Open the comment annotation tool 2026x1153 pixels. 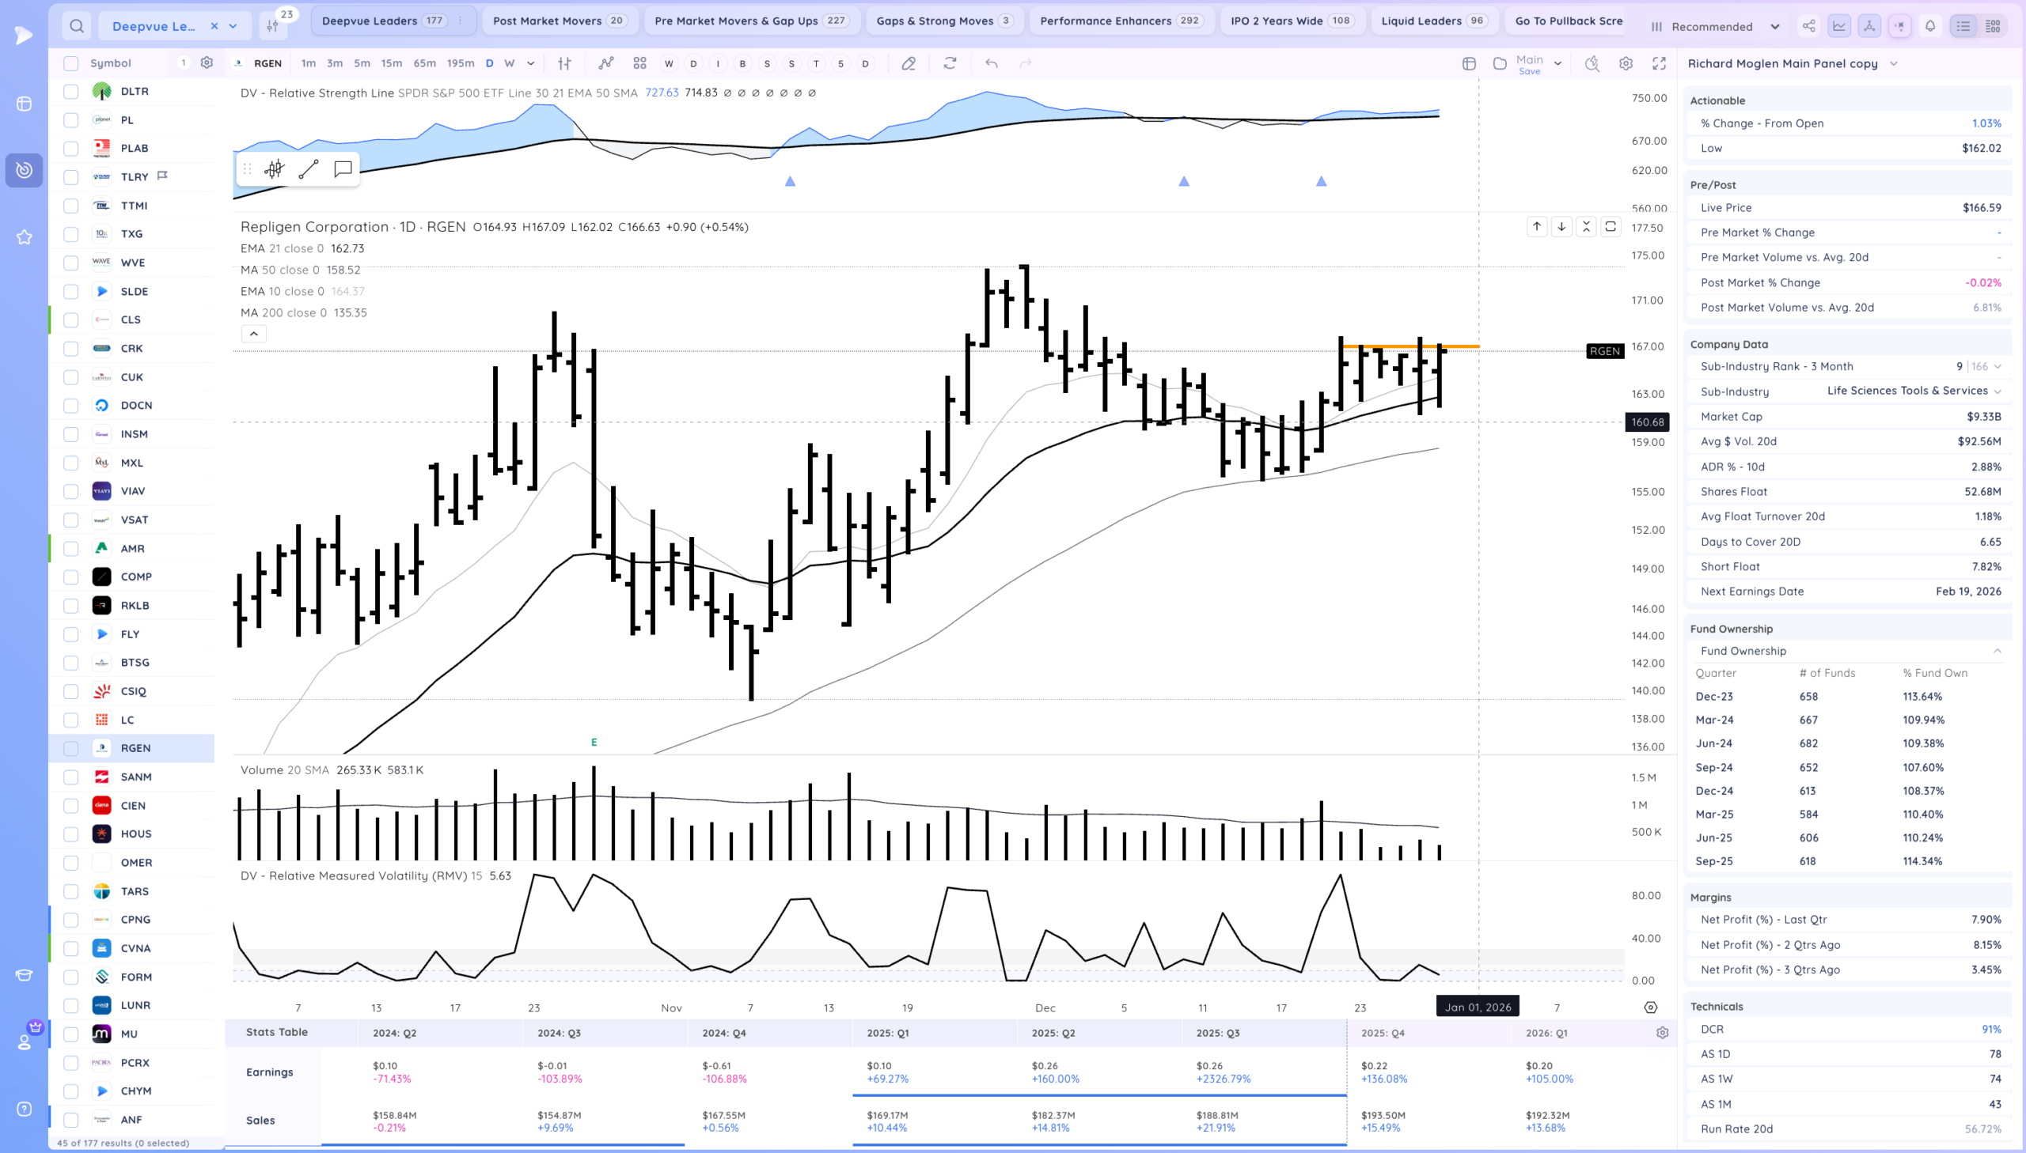pos(343,168)
